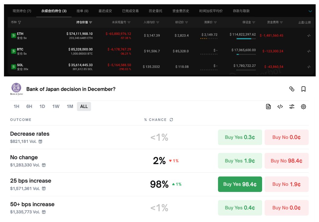The width and height of the screenshot is (319, 222).
Task: Buy Yes 1.9¢ on No change
Action: tap(240, 161)
